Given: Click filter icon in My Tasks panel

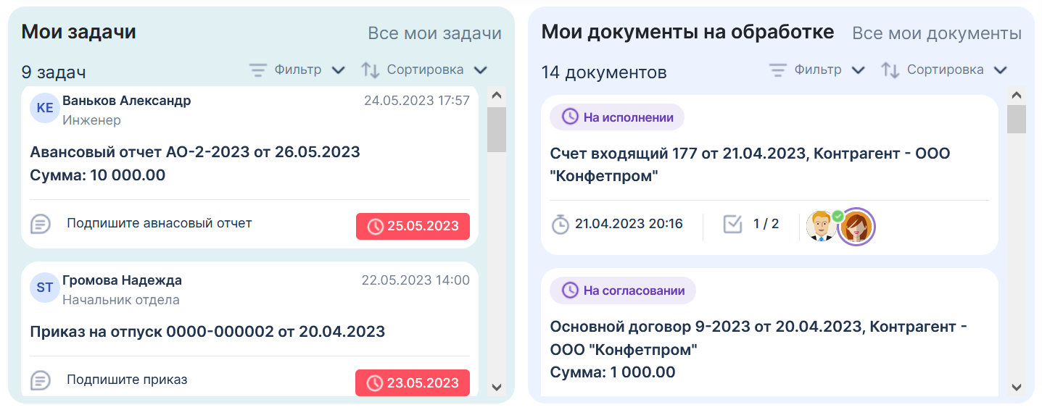Looking at the screenshot, I should pos(258,70).
